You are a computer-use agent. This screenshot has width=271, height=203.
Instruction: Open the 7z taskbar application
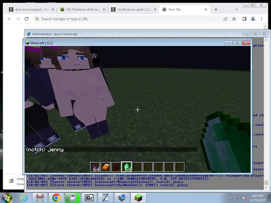(89, 198)
